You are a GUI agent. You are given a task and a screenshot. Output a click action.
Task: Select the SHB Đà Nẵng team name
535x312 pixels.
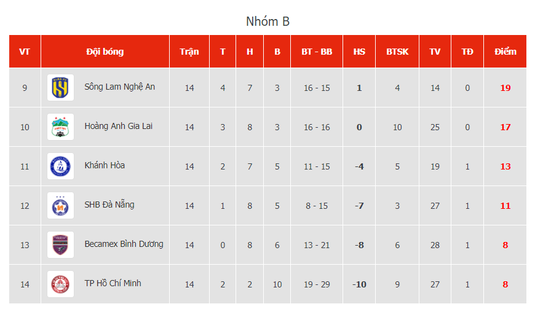[109, 205]
